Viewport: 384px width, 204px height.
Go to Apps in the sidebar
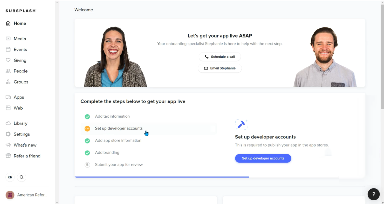pyautogui.click(x=19, y=97)
